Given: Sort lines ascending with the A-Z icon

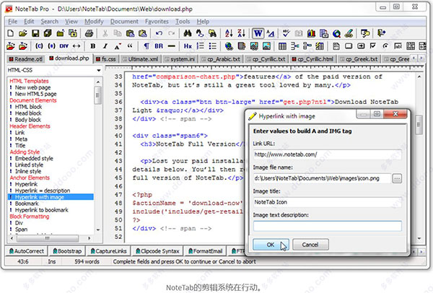Looking at the screenshot, I should pyautogui.click(x=229, y=33).
